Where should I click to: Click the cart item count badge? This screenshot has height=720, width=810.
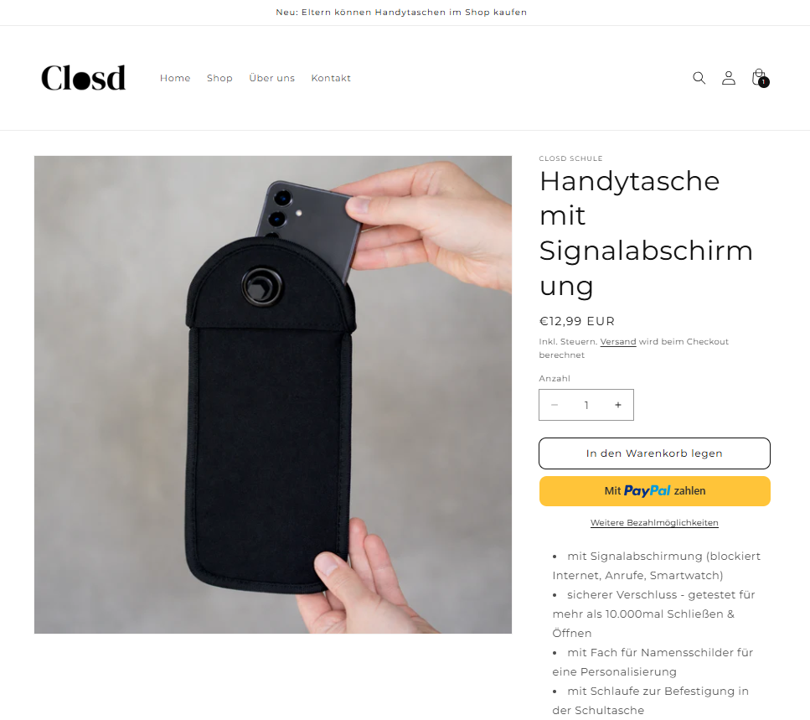click(x=763, y=82)
